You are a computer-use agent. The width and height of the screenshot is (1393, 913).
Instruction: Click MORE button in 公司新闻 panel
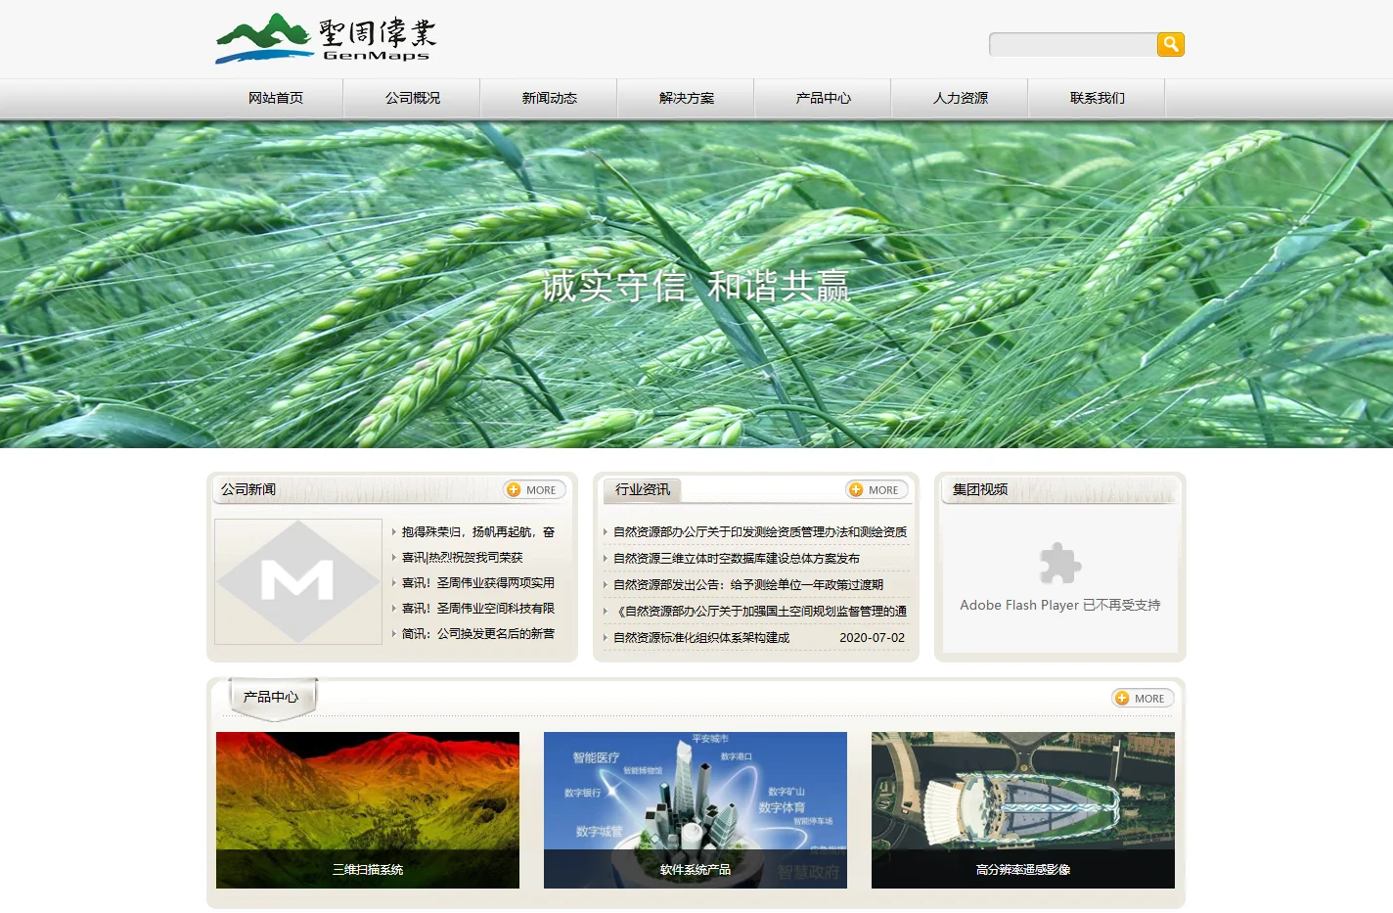(534, 489)
